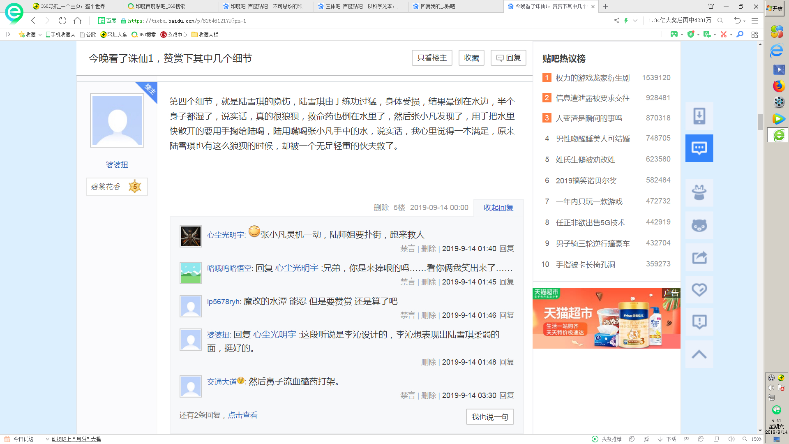
Task: Open dropdown arrow next to lightning icon
Action: [x=635, y=21]
